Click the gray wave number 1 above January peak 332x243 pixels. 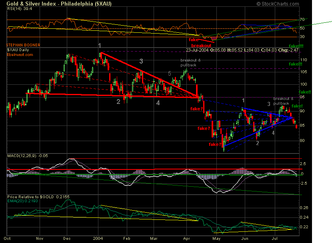tap(100, 46)
